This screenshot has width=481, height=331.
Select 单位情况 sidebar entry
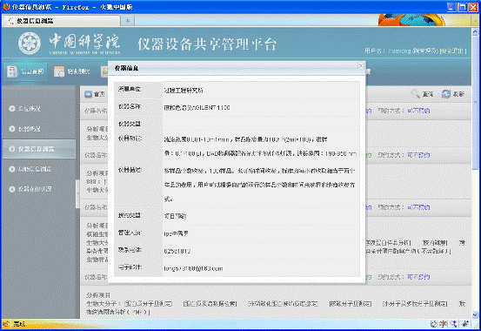click(29, 109)
